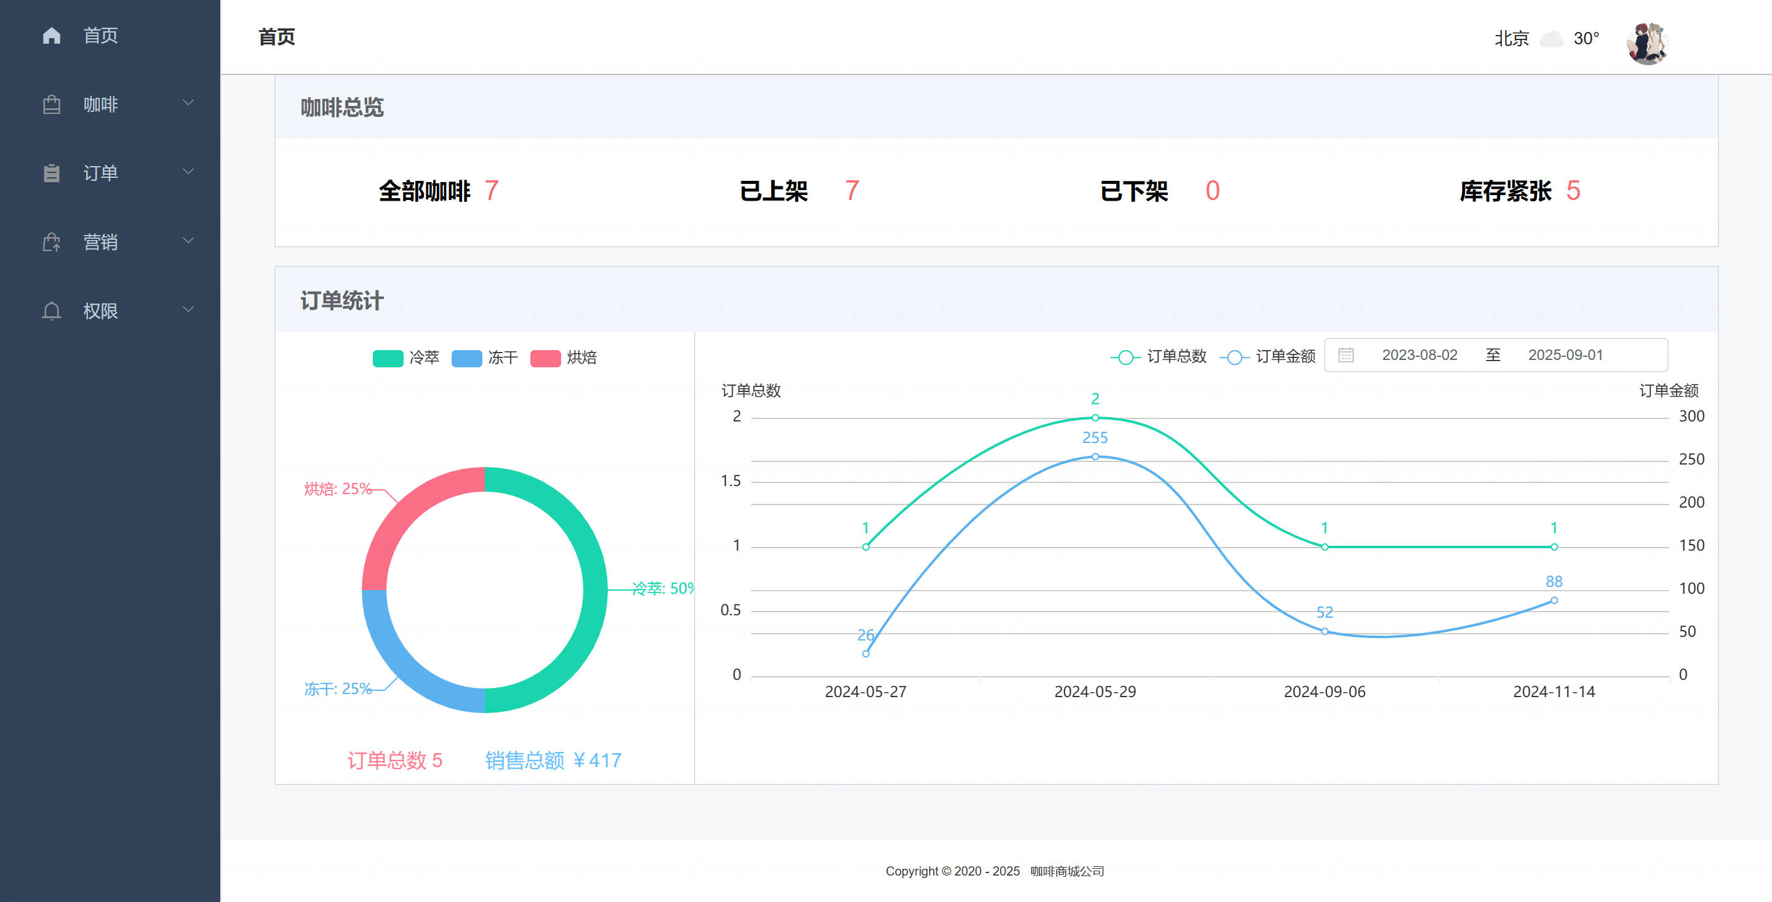Click the green 冷萃 pie segment
The image size is (1772, 902).
(595, 590)
